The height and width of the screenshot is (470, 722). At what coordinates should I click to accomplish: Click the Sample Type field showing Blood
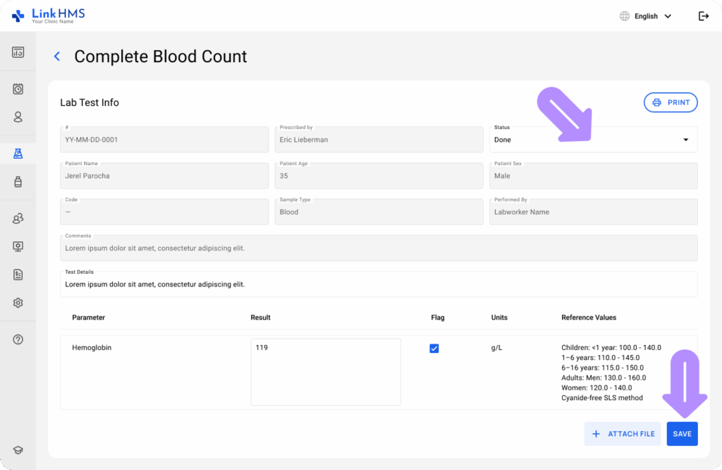click(379, 212)
